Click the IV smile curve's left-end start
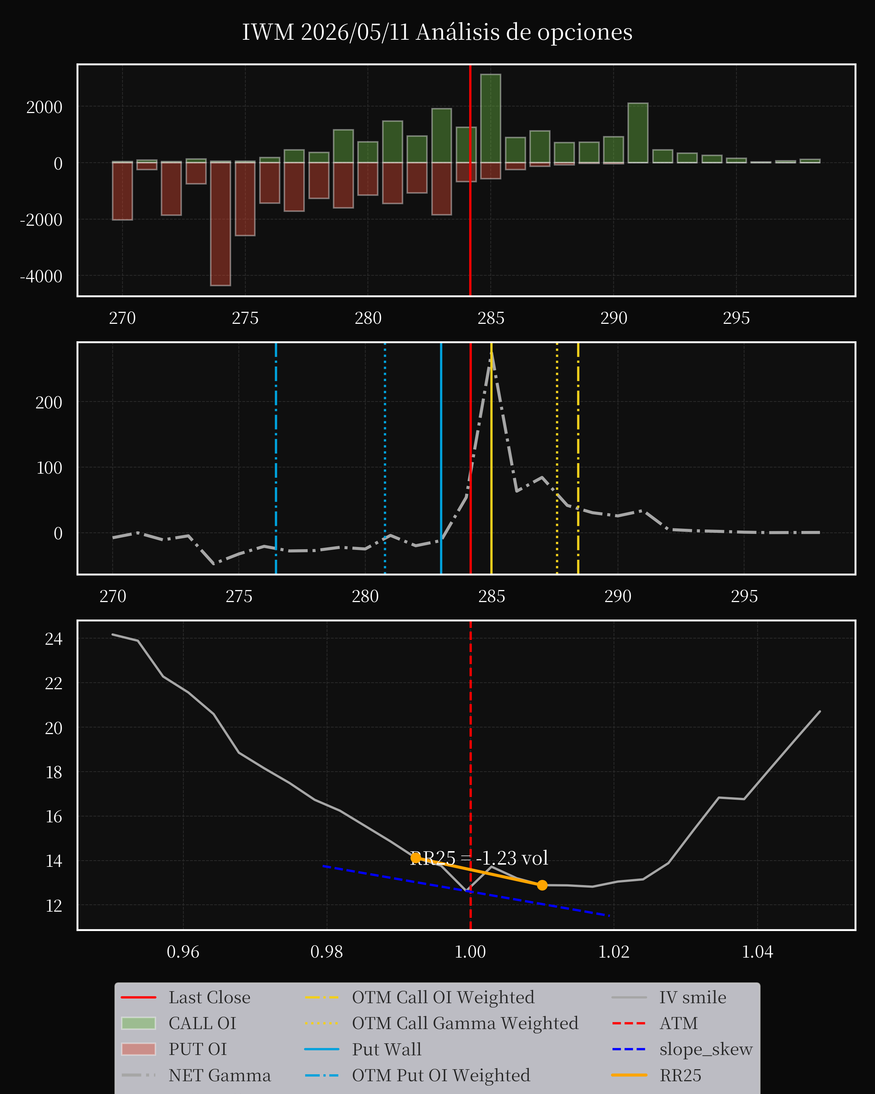 tap(113, 634)
